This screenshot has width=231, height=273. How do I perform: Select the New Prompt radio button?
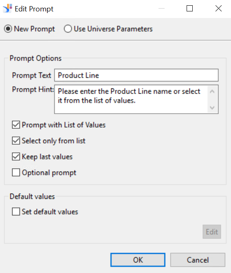[x=8, y=29]
